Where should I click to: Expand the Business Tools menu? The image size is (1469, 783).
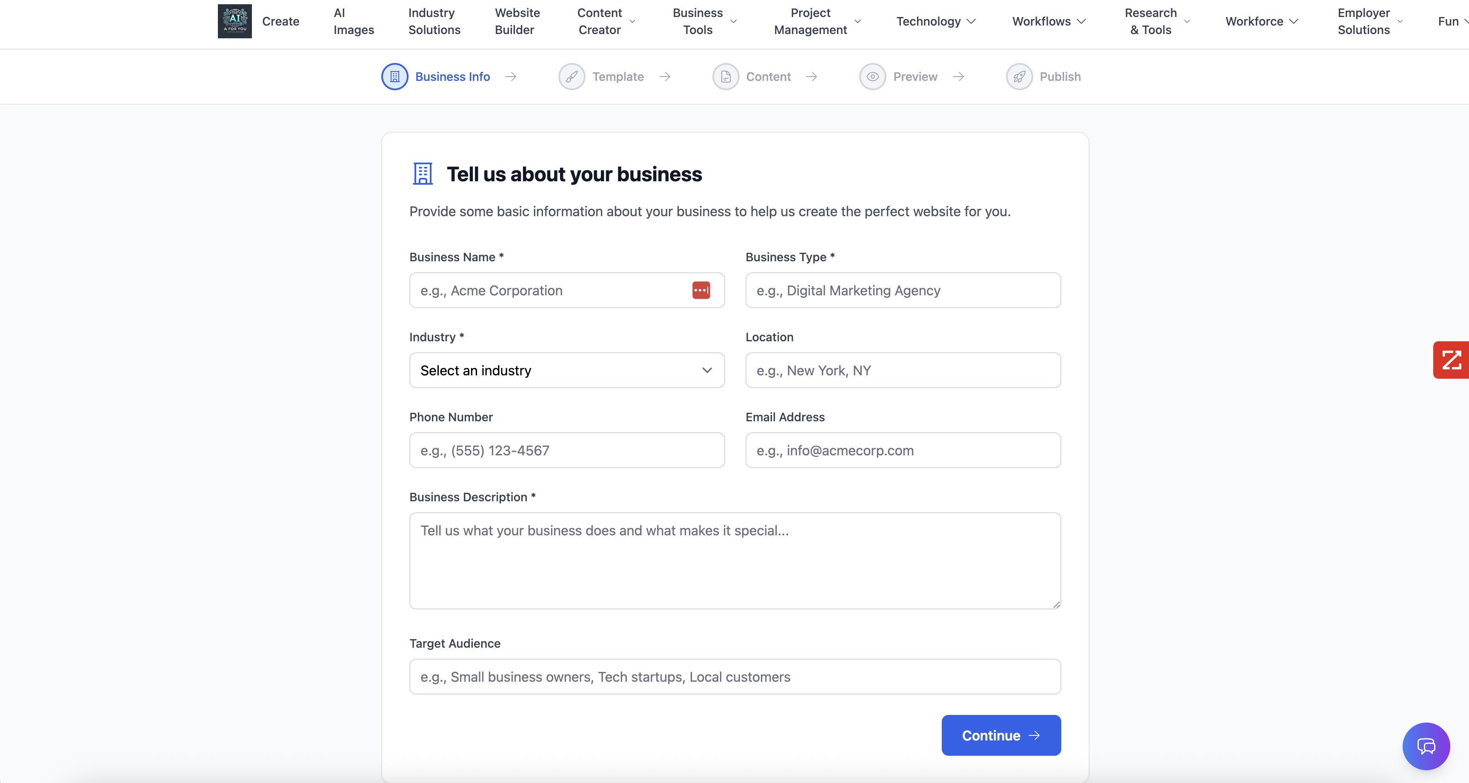click(705, 21)
